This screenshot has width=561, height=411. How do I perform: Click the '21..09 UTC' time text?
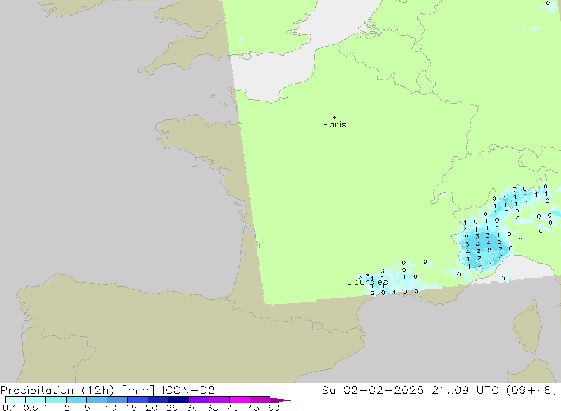pos(465,390)
